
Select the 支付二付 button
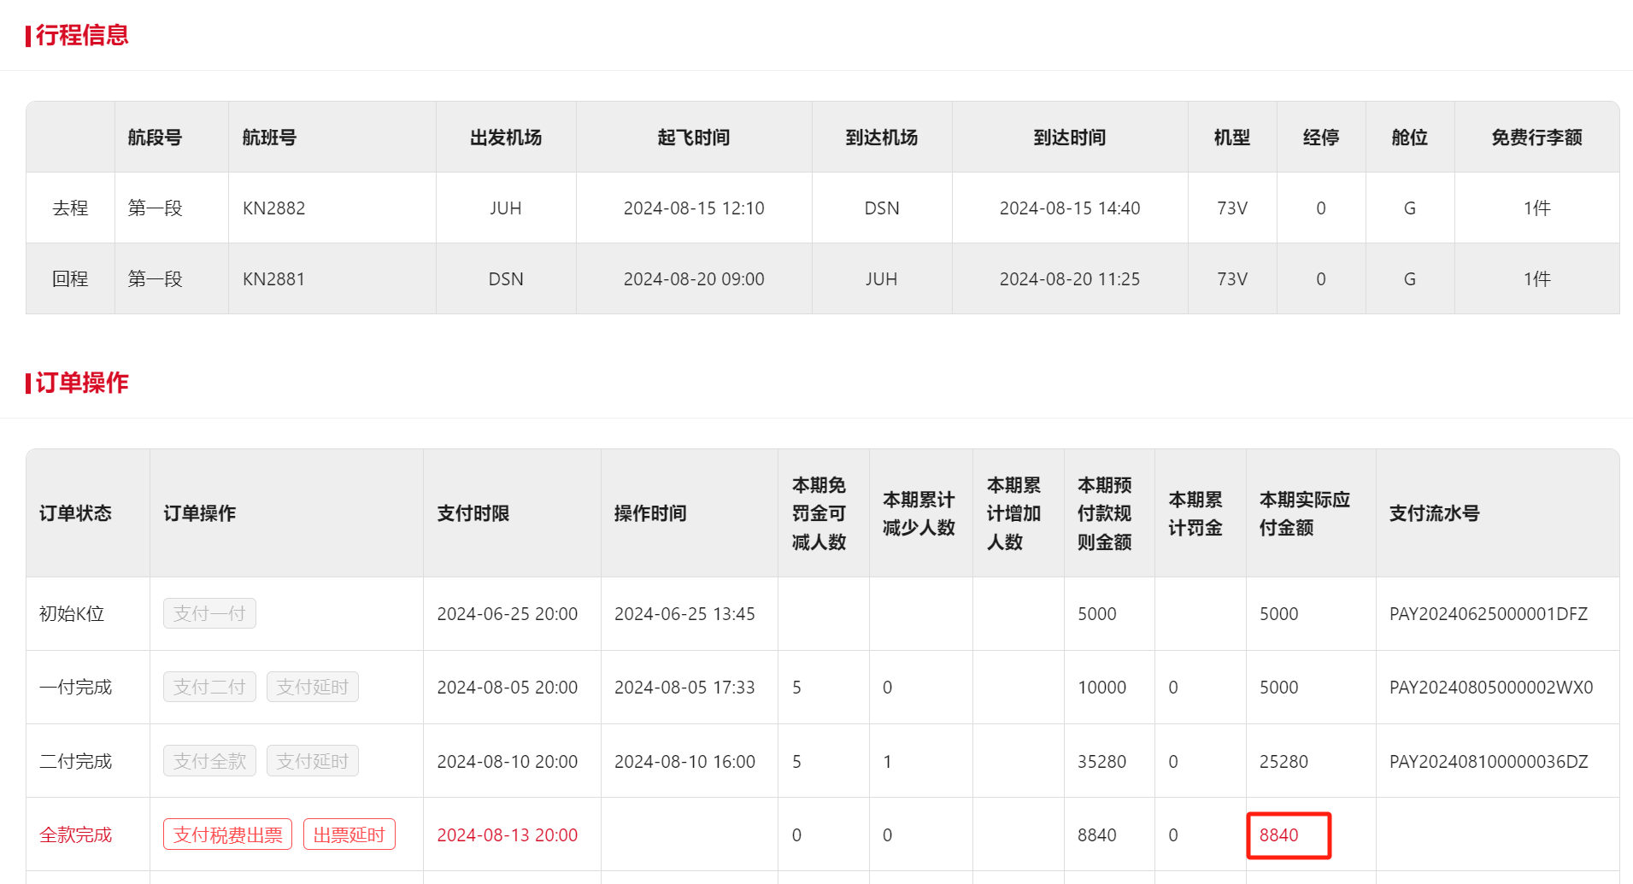pyautogui.click(x=209, y=687)
